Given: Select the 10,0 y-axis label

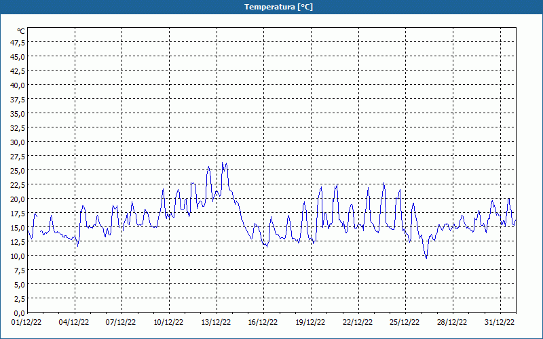Looking at the screenshot, I should point(18,256).
